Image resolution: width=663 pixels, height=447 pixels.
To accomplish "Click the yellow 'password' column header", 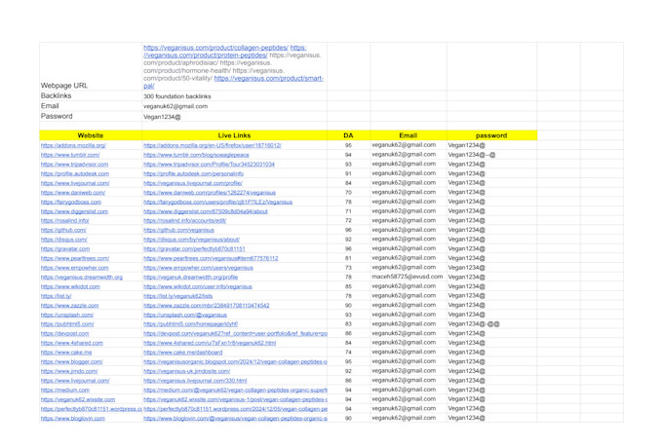I will tap(491, 135).
